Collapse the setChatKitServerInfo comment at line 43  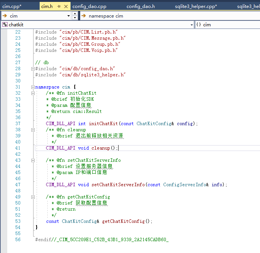click(33, 160)
